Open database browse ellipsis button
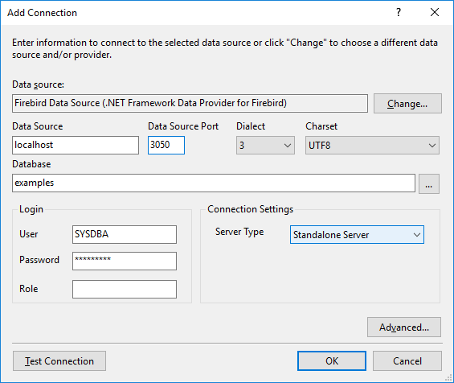454x383 pixels. click(429, 183)
